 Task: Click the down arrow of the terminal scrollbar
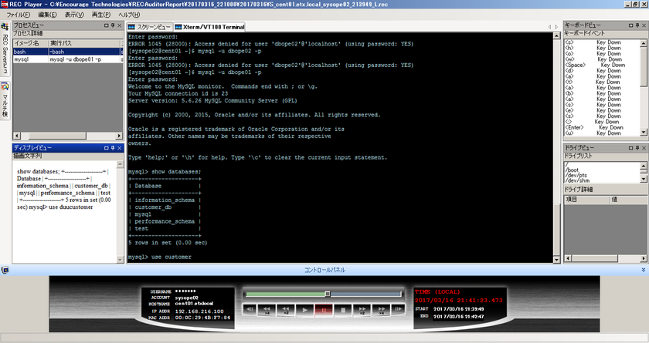(557, 260)
